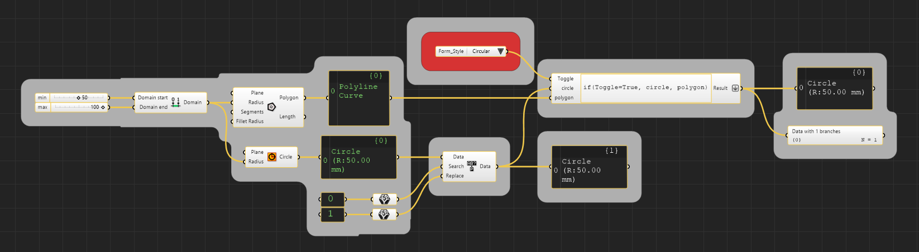Click data component icon after the 0 panel

click(384, 199)
